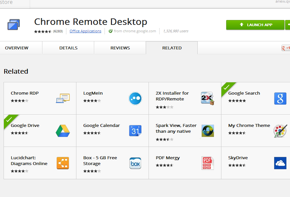Click the My Chrome Theme palette icon
The width and height of the screenshot is (290, 197).
pyautogui.click(x=280, y=131)
